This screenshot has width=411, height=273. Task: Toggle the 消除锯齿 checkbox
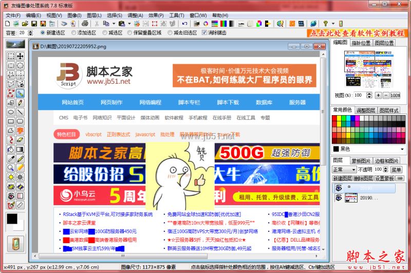tap(204, 33)
